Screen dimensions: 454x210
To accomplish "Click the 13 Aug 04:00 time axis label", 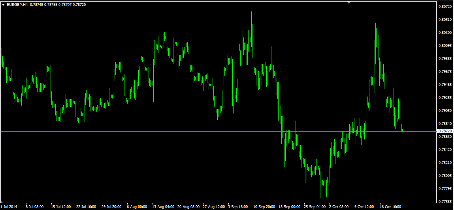I will pyautogui.click(x=163, y=207).
